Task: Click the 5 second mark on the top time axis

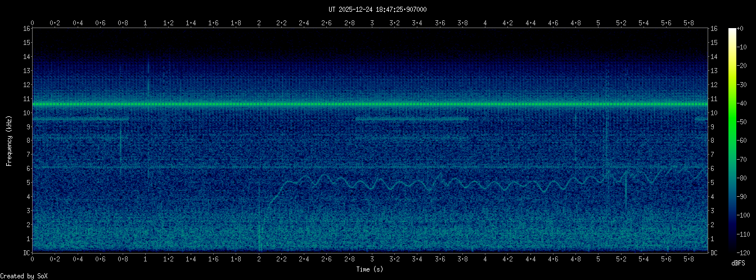Action: [x=598, y=22]
